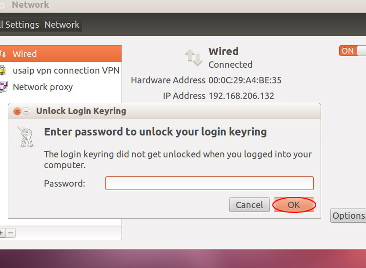Close the Unlock Login Keyring dialog
Screen dimensions: 366x268
point(17,112)
